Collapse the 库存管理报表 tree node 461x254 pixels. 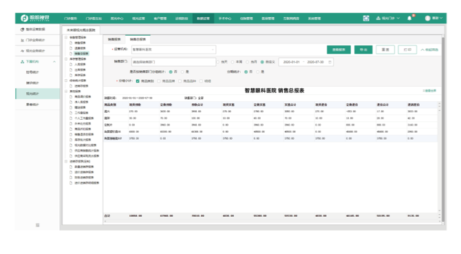[66, 59]
